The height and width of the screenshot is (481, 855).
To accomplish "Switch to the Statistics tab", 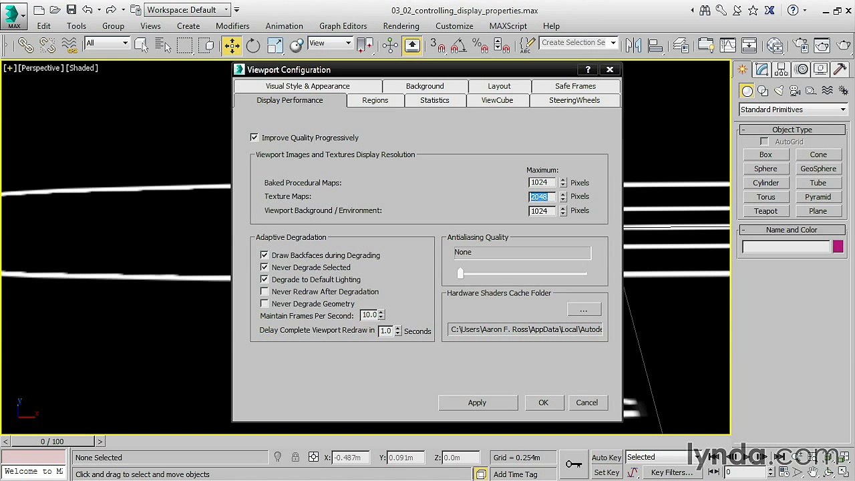I will (435, 100).
